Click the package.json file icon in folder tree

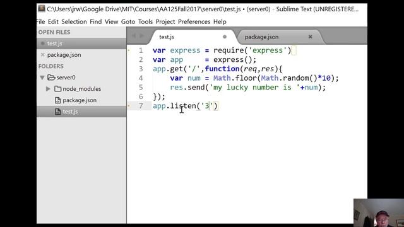57,100
